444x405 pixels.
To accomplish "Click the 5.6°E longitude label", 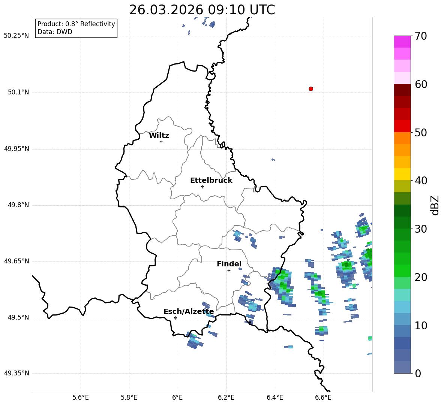I will pos(81,398).
